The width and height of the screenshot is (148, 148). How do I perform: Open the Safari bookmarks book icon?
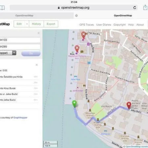pos(2,8)
